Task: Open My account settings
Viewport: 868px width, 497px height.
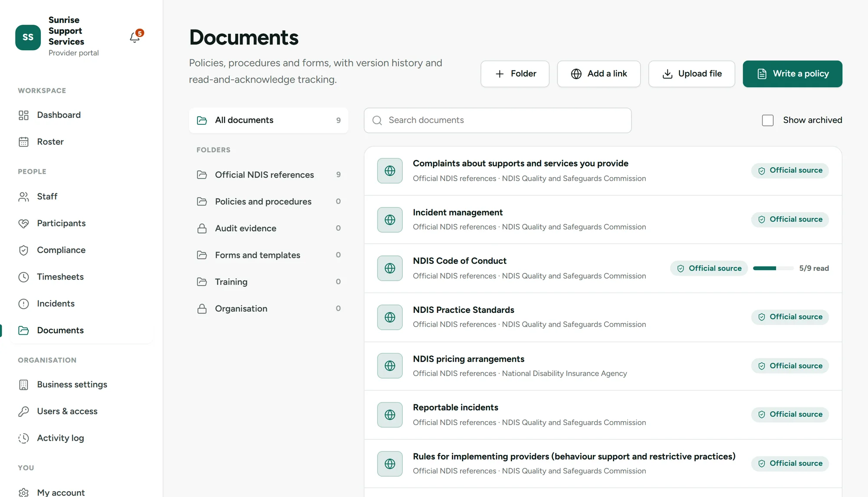Action: click(x=82, y=492)
